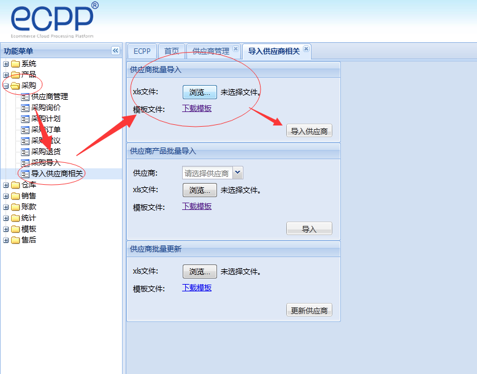Click the 采购 open folder icon

[15, 86]
